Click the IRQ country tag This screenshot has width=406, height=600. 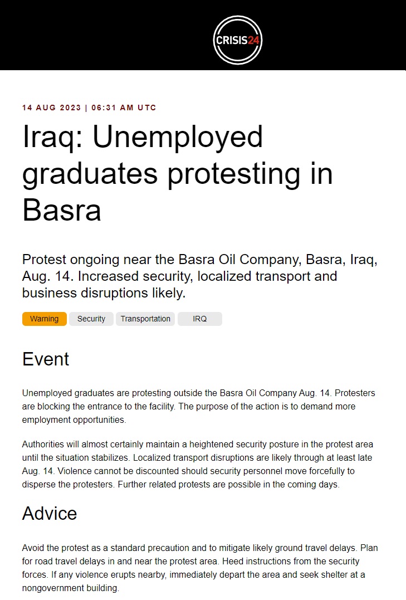coord(199,319)
